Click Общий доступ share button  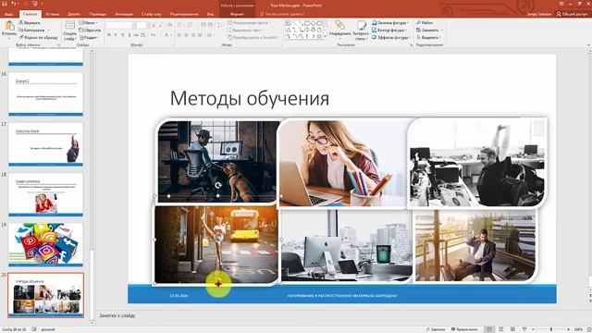[x=572, y=14]
